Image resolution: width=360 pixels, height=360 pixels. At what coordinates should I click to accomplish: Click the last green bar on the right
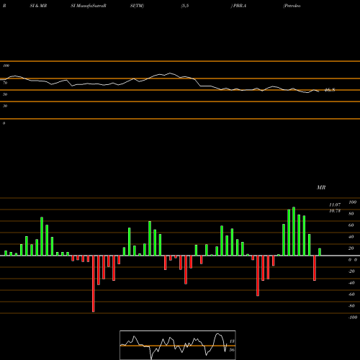pyautogui.click(x=320, y=252)
